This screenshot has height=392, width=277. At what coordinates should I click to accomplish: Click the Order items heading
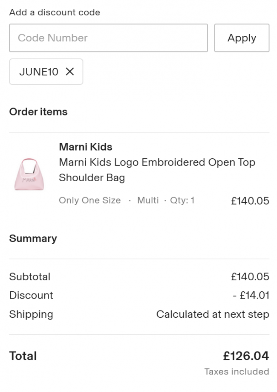click(x=38, y=112)
